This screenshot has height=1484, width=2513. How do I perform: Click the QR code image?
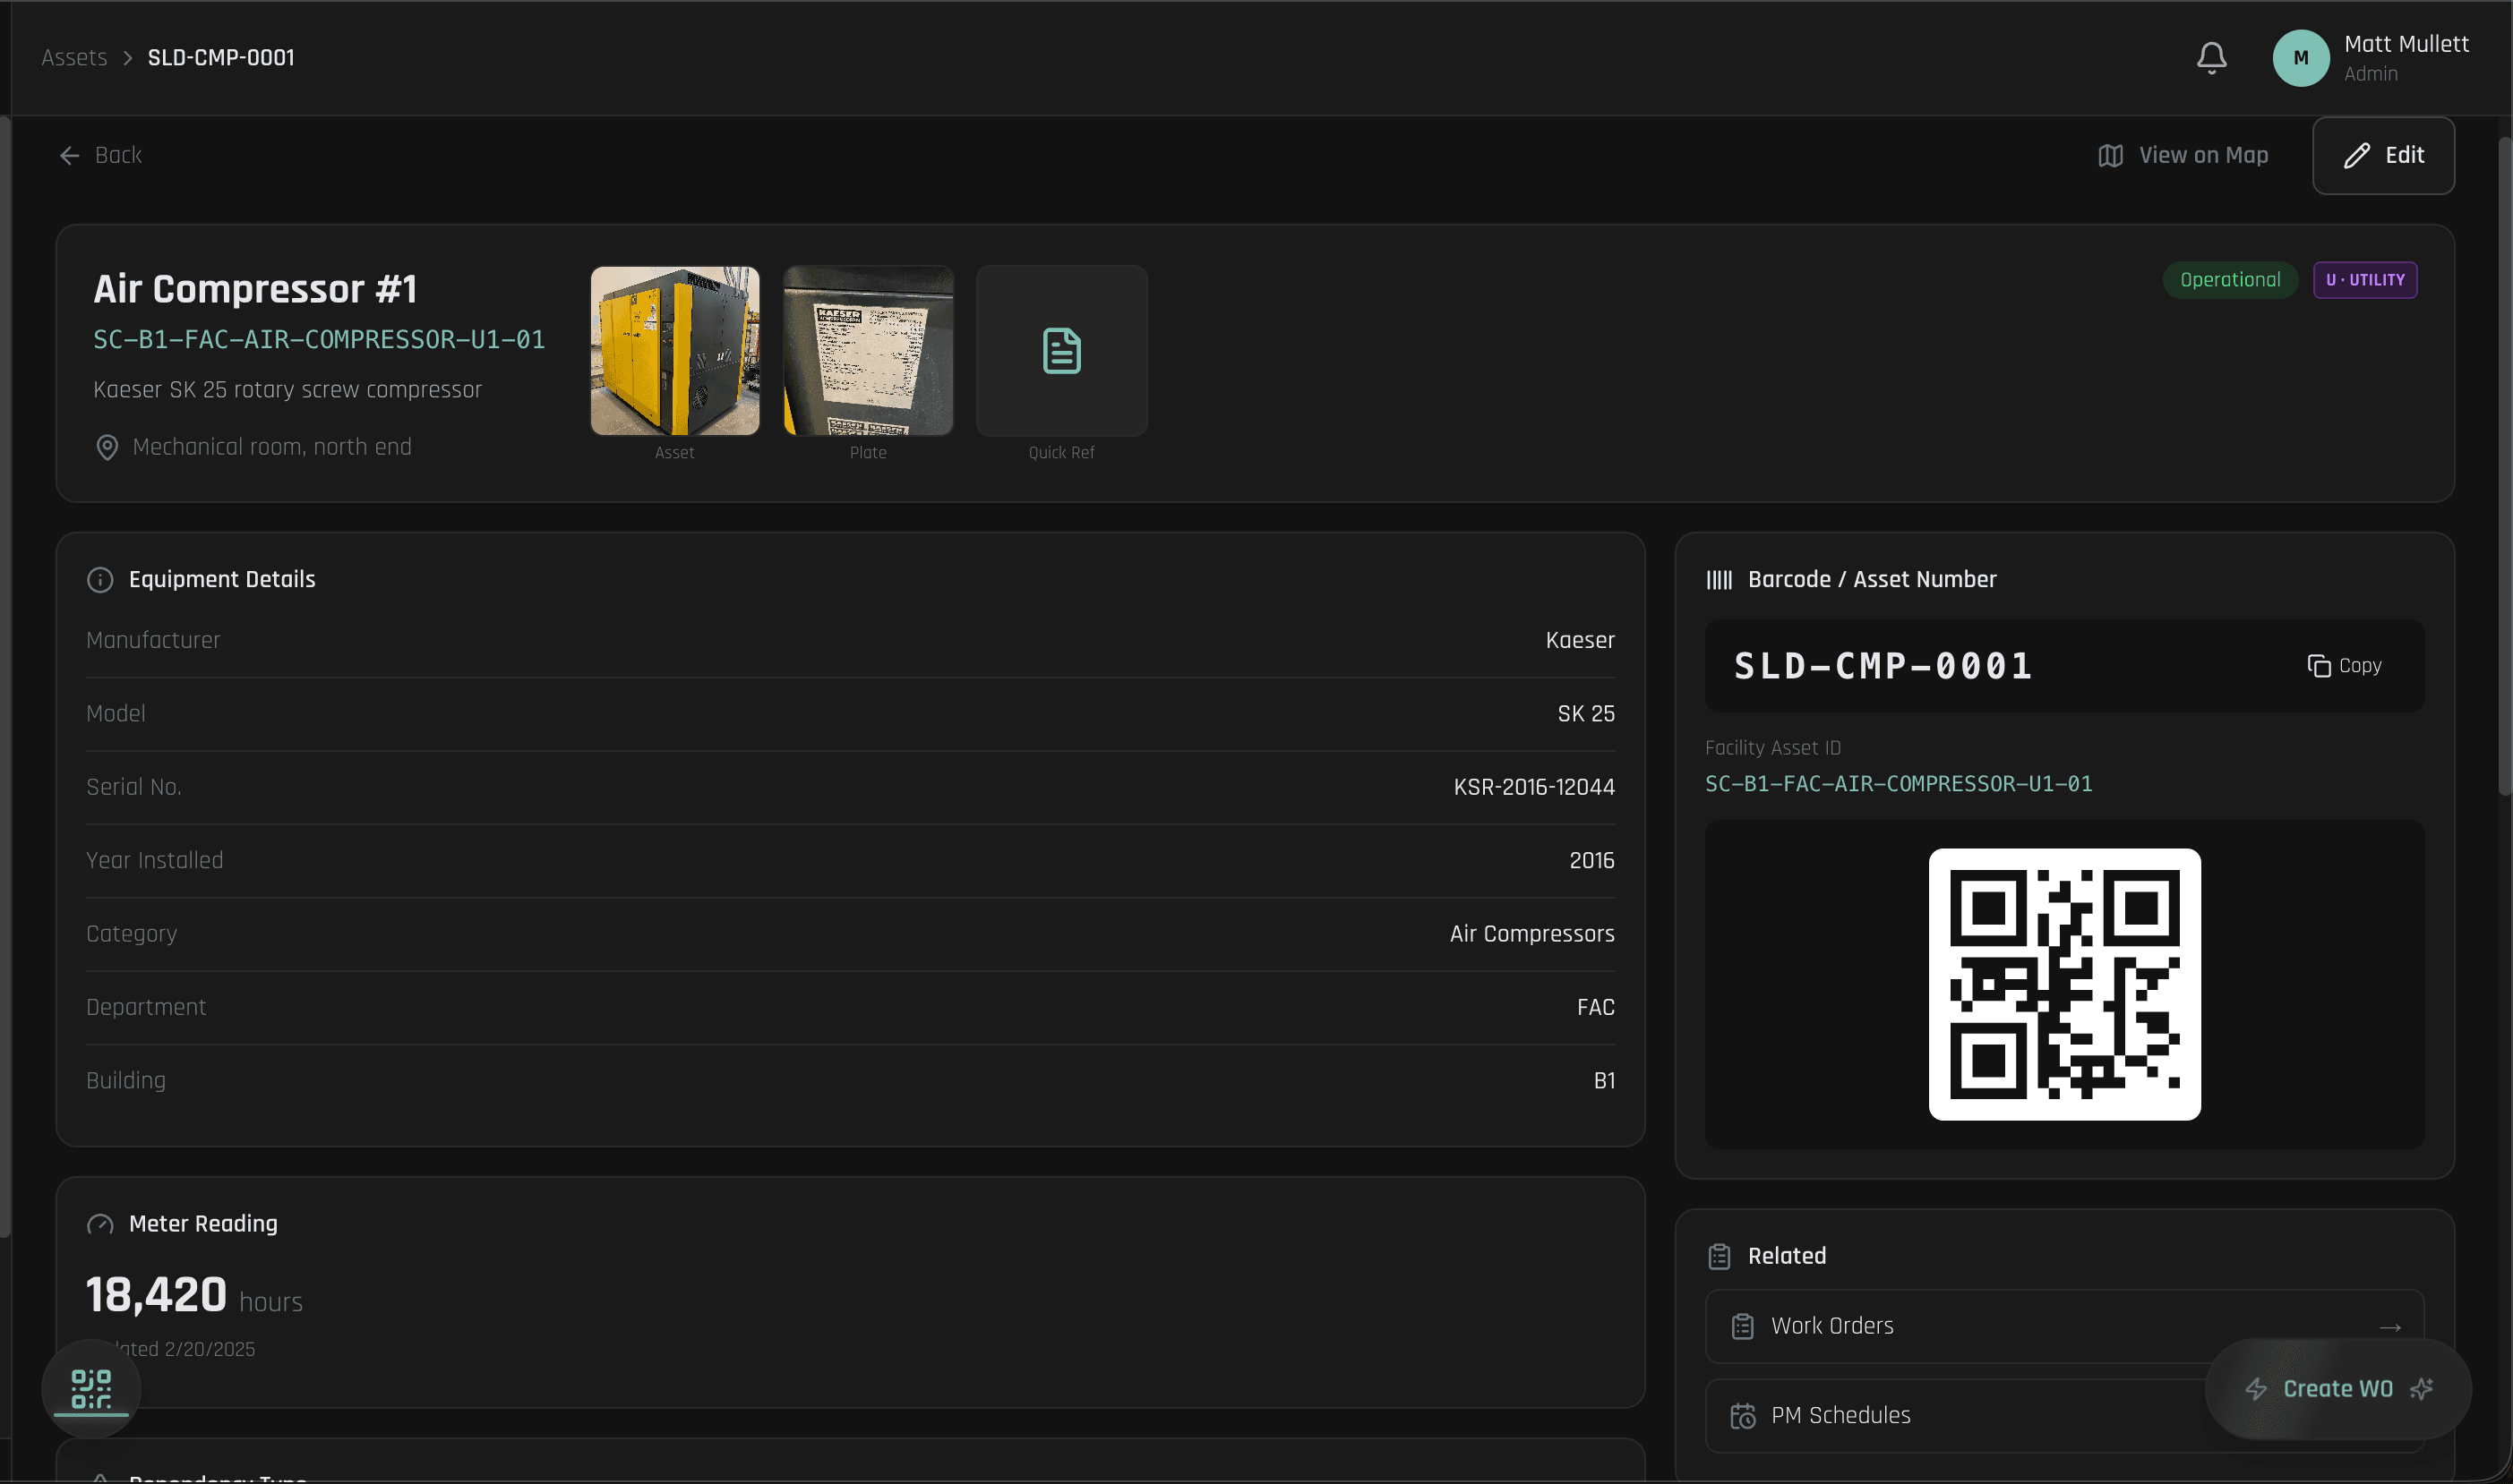pos(2063,984)
